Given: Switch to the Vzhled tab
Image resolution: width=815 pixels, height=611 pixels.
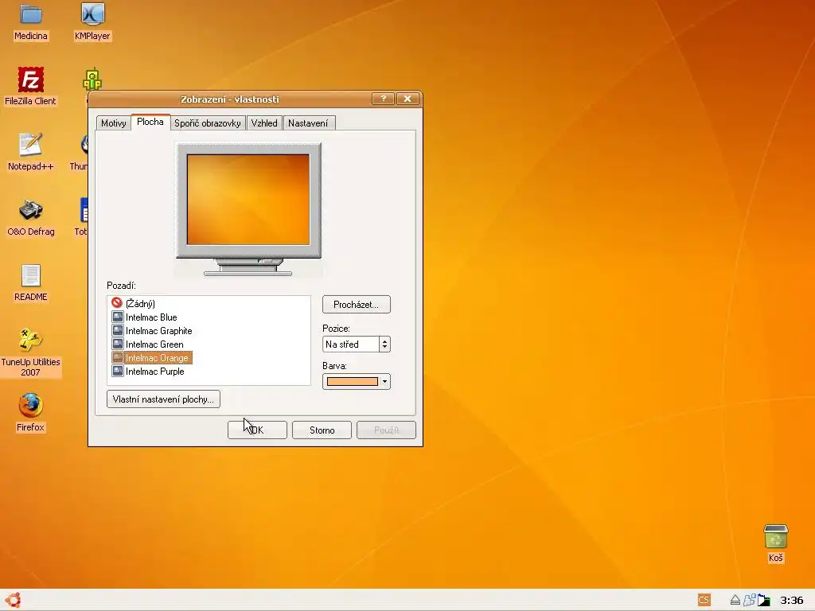Looking at the screenshot, I should 264,123.
